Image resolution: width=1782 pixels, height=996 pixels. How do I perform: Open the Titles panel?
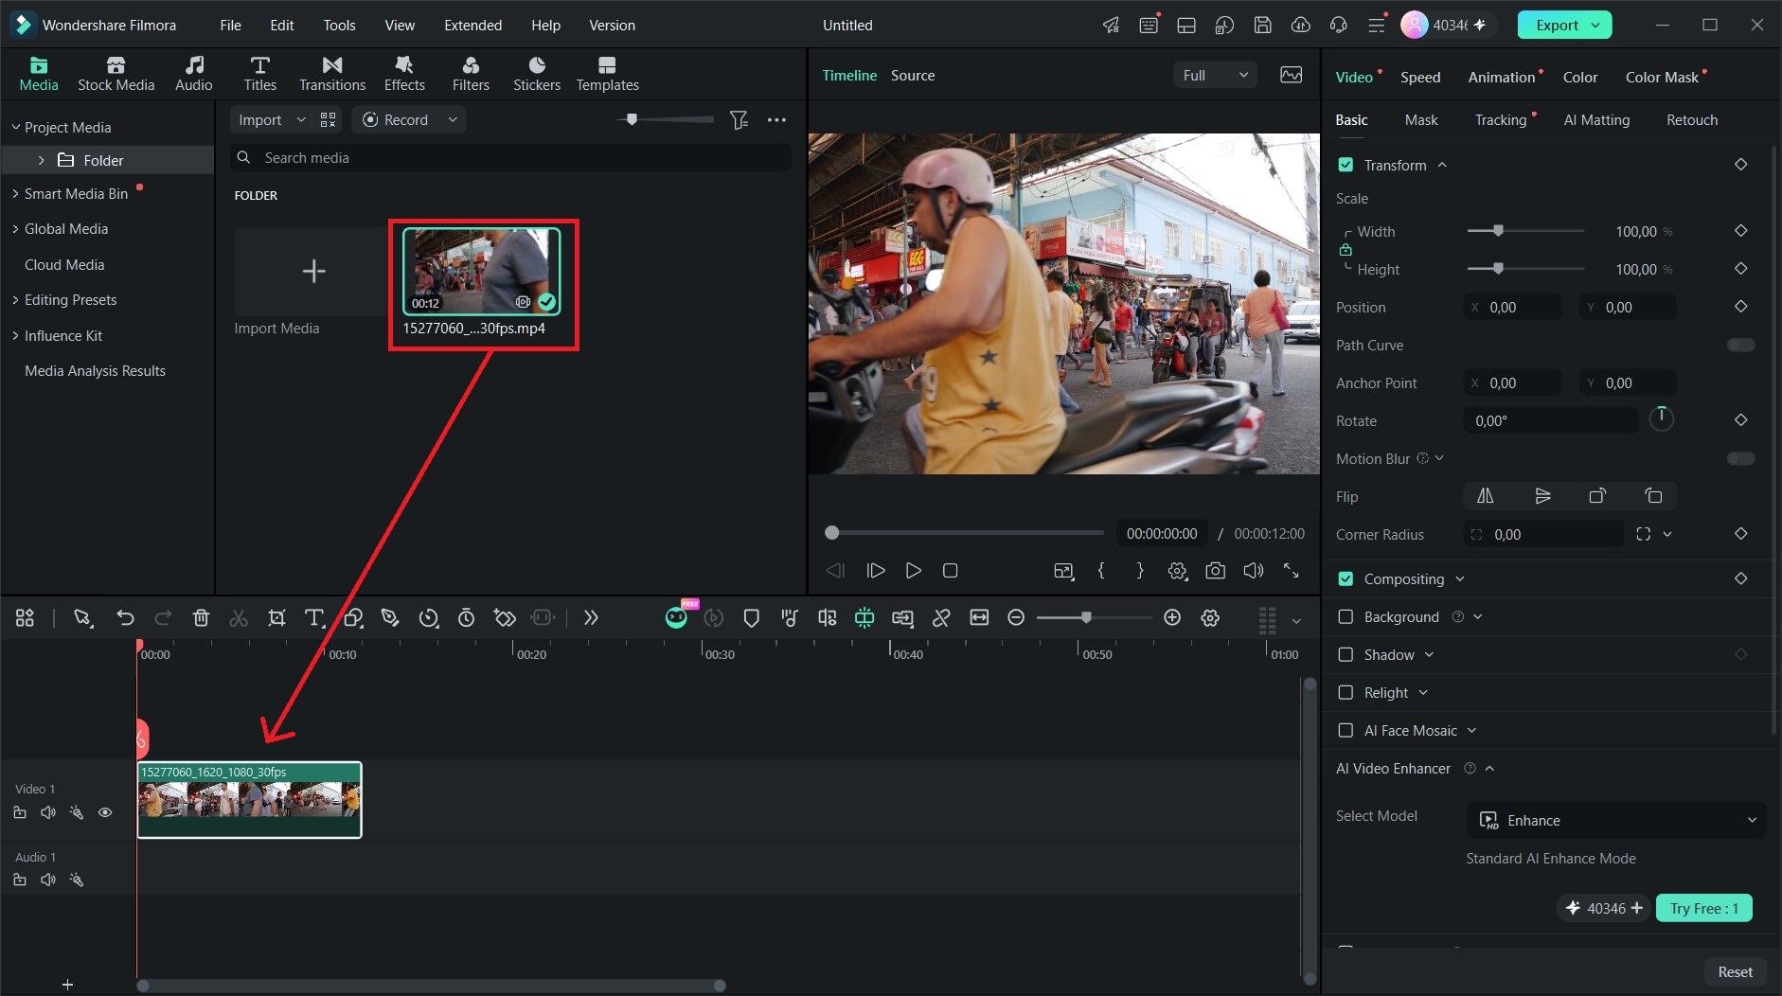pyautogui.click(x=259, y=74)
